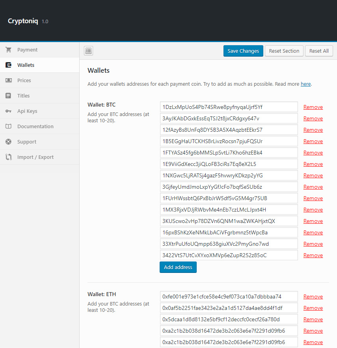Screen dimensions: 337x348
Task: Click the BTC address field starting 1FTYASz45
Action: tap(229, 153)
